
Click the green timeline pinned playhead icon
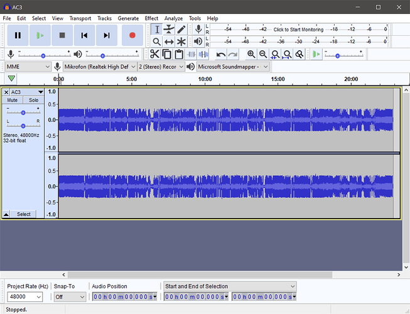(x=11, y=78)
